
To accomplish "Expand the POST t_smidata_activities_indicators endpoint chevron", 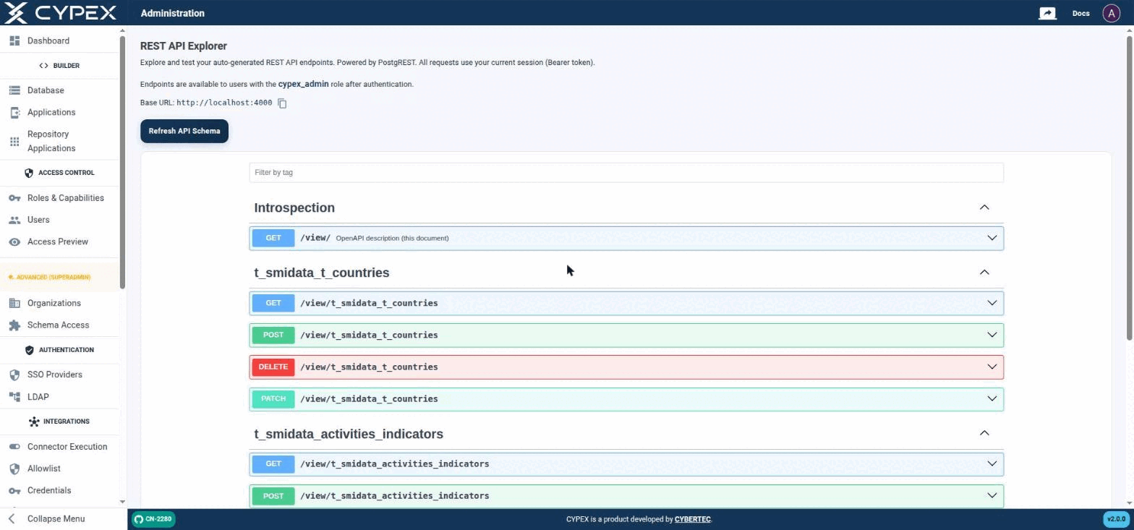I will tap(992, 495).
